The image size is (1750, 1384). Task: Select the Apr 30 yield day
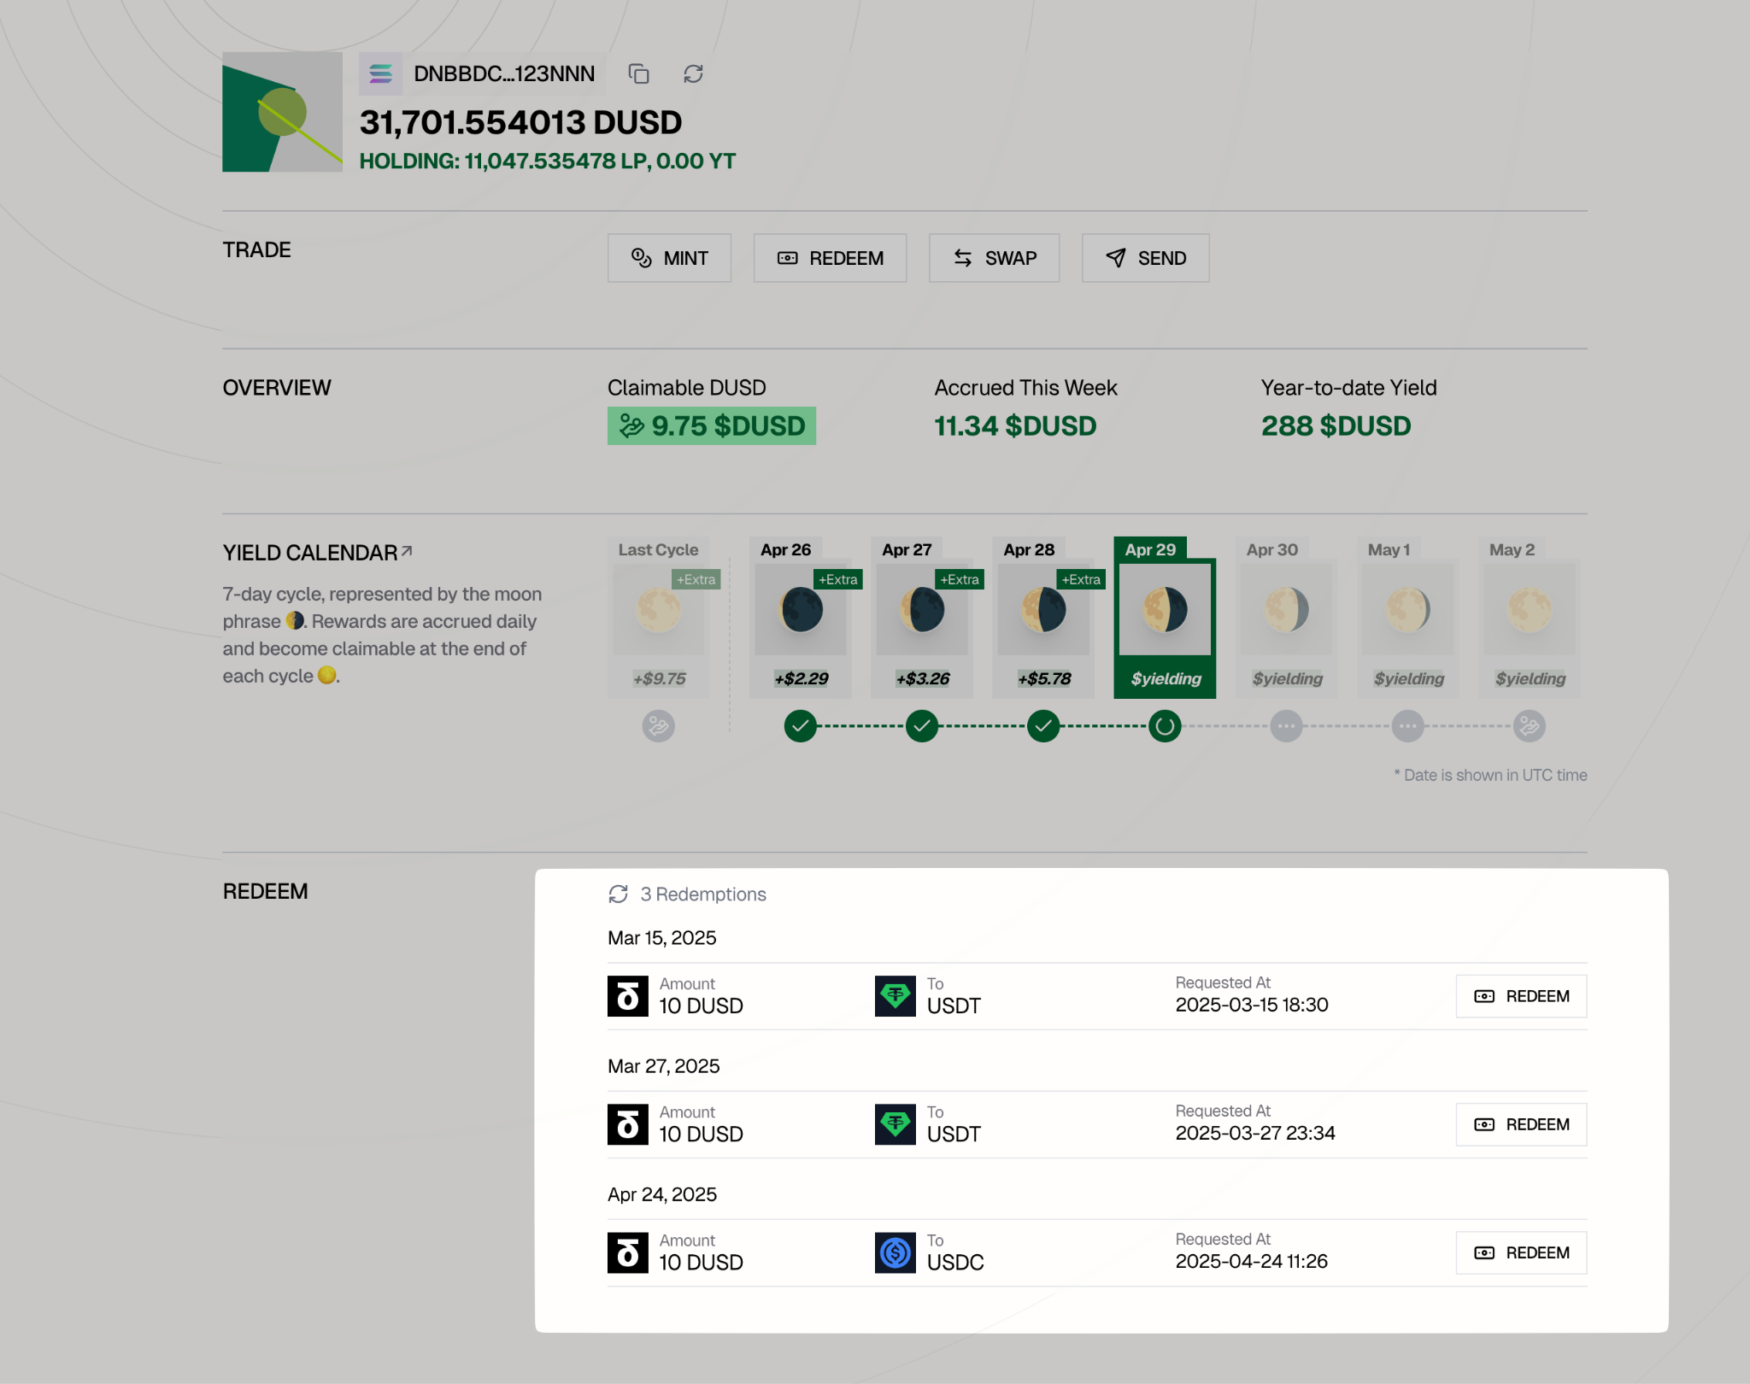click(x=1286, y=618)
